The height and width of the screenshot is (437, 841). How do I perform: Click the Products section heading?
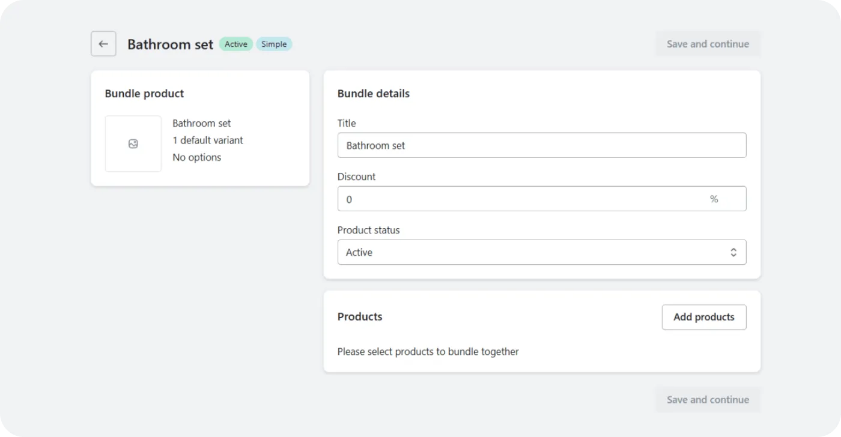point(359,316)
